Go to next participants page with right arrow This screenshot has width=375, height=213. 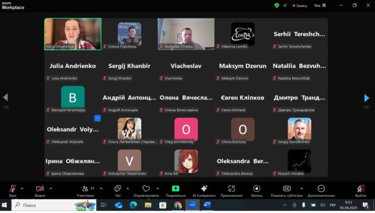point(366,98)
